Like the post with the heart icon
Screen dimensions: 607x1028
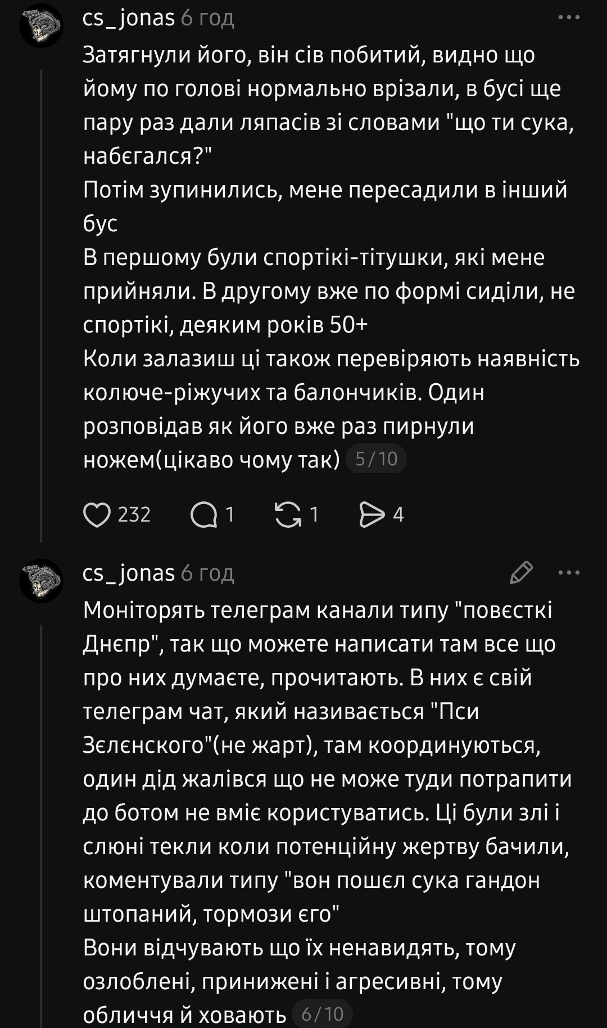(97, 514)
